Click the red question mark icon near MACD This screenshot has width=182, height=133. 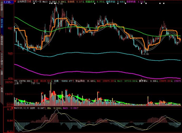point(13,108)
